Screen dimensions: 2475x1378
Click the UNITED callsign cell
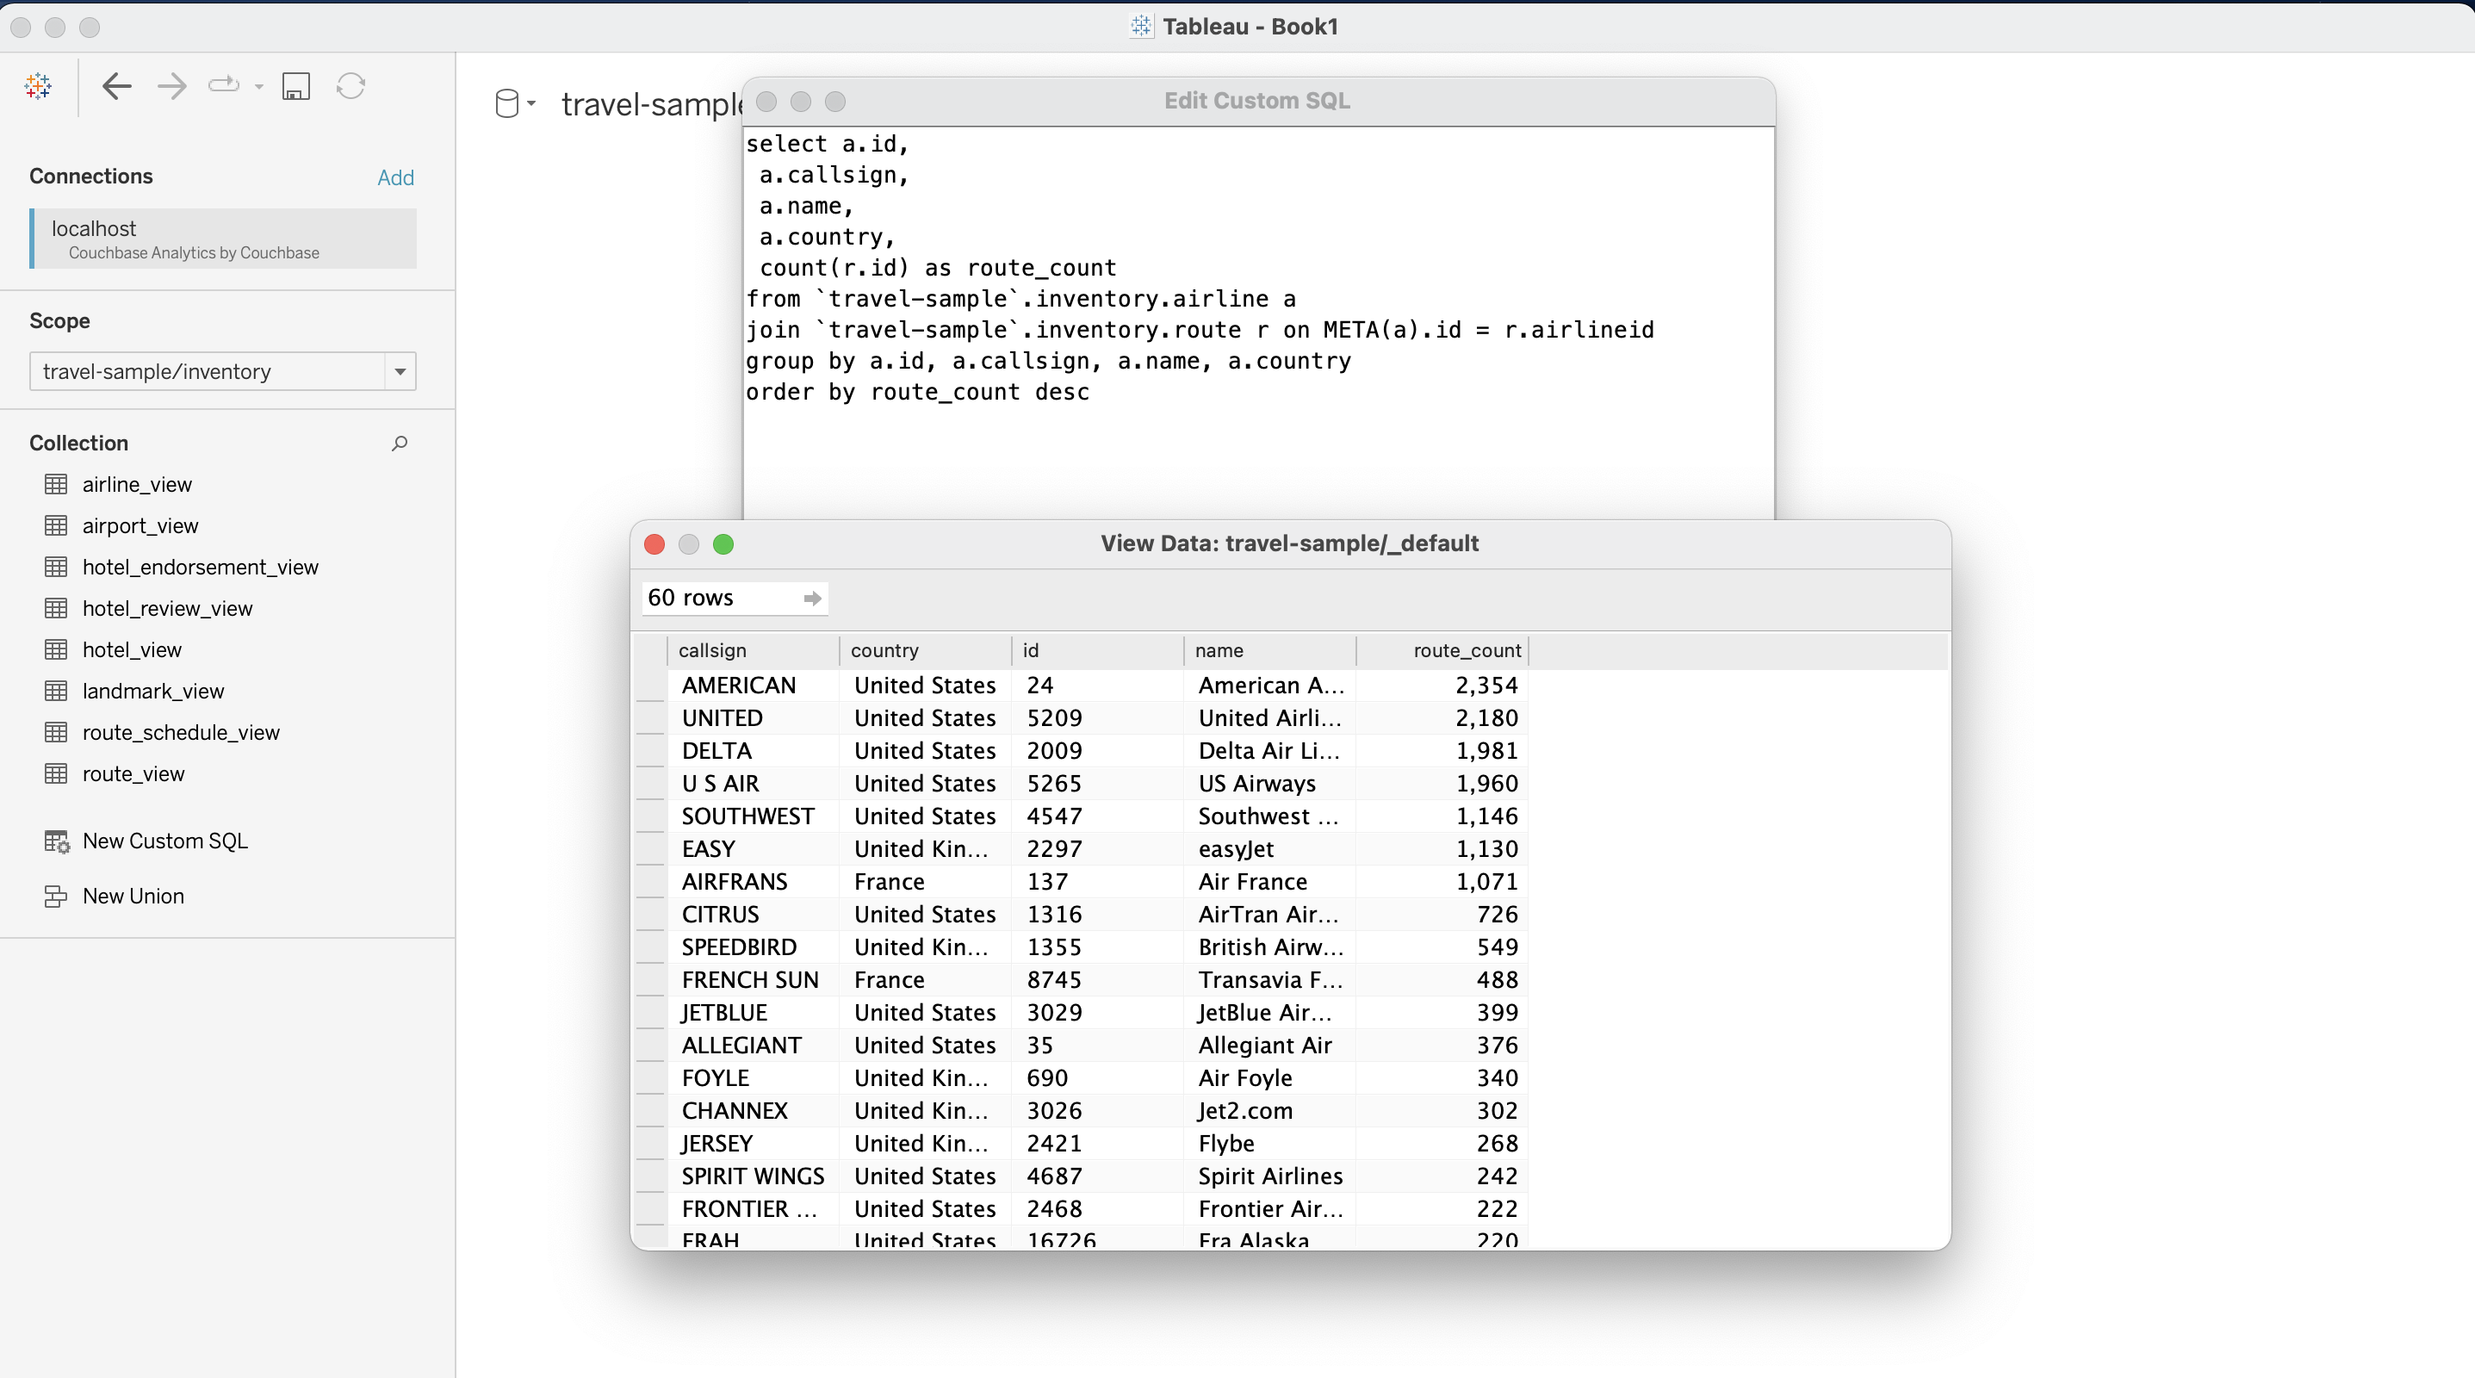(753, 717)
